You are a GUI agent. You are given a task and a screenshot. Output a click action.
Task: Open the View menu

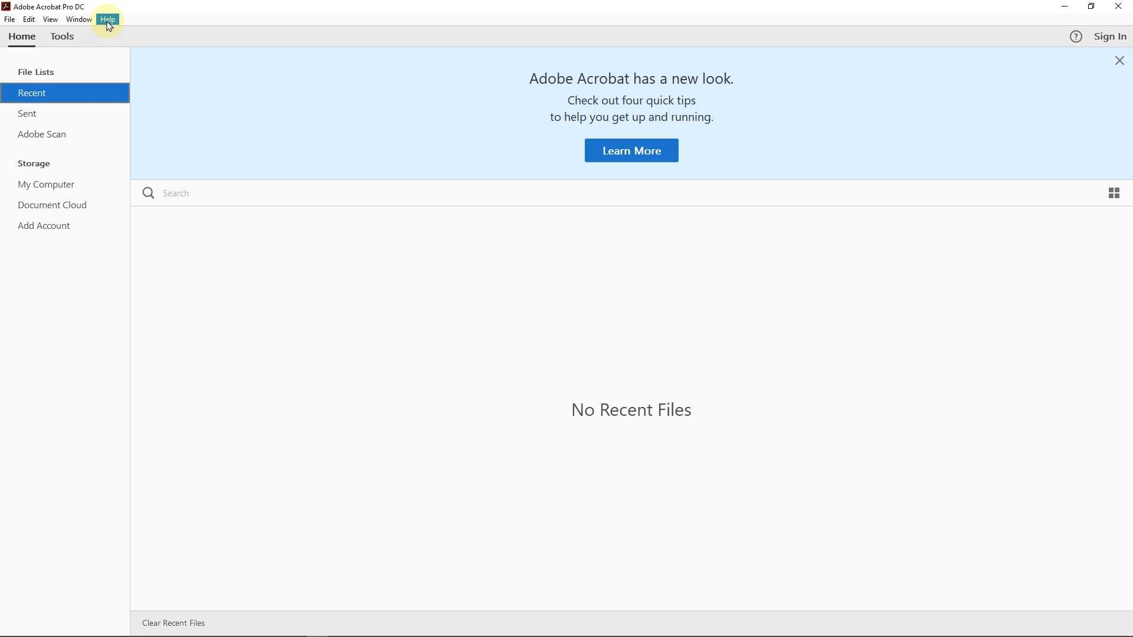pyautogui.click(x=51, y=19)
